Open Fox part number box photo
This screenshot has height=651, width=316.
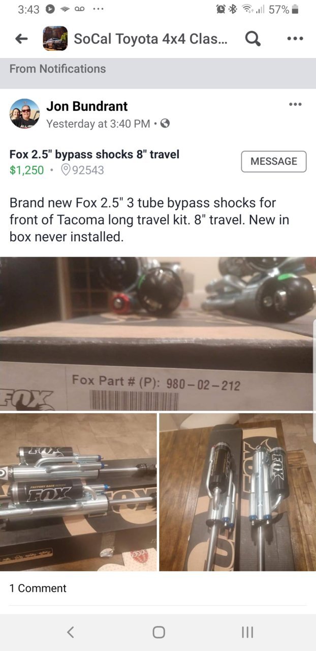(x=157, y=334)
